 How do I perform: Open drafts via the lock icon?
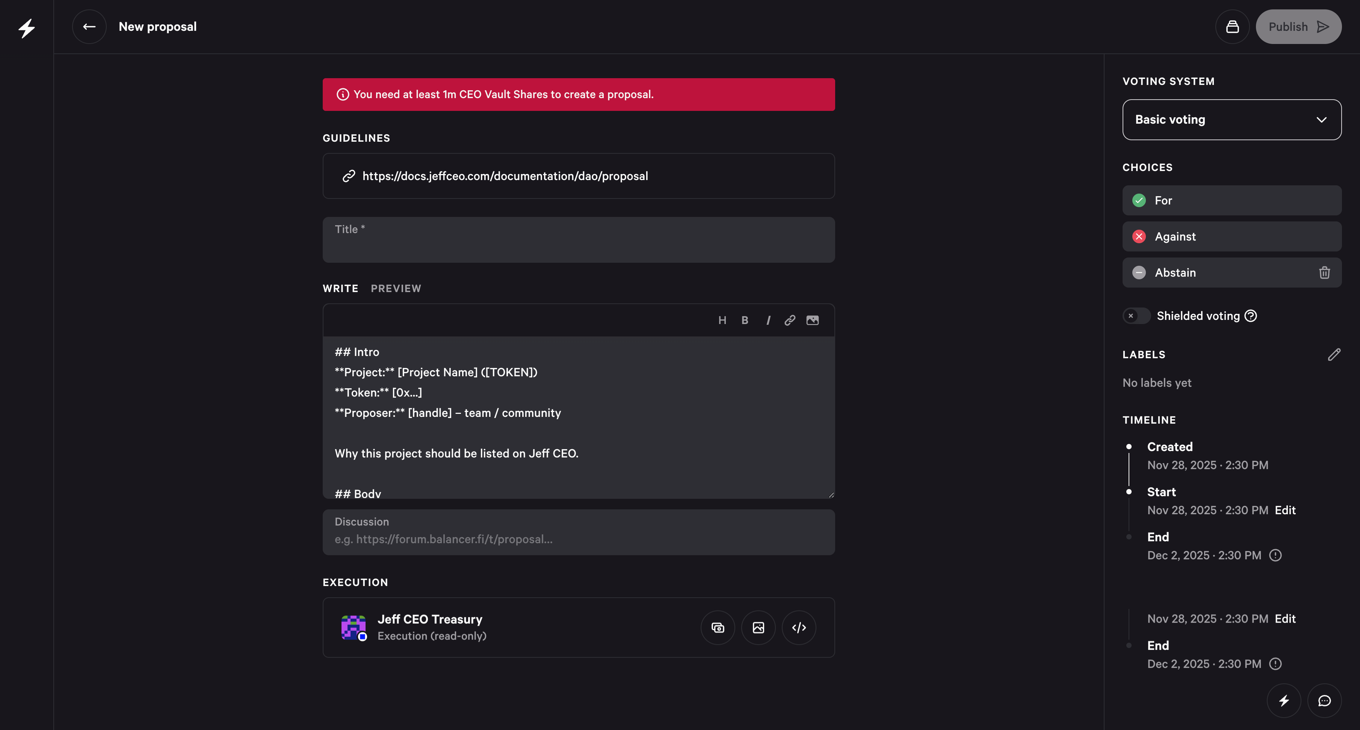[1232, 26]
